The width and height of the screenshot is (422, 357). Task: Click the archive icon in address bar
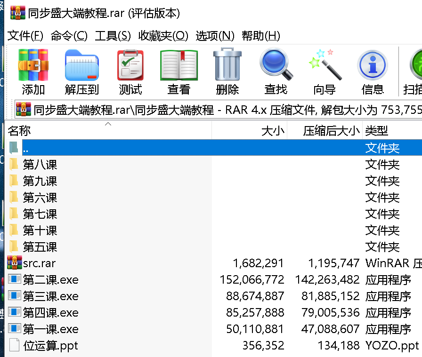(x=24, y=109)
